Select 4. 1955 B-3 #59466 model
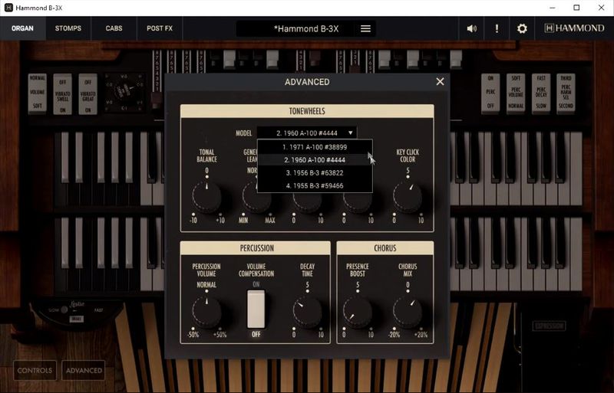Image resolution: width=614 pixels, height=393 pixels. (315, 185)
